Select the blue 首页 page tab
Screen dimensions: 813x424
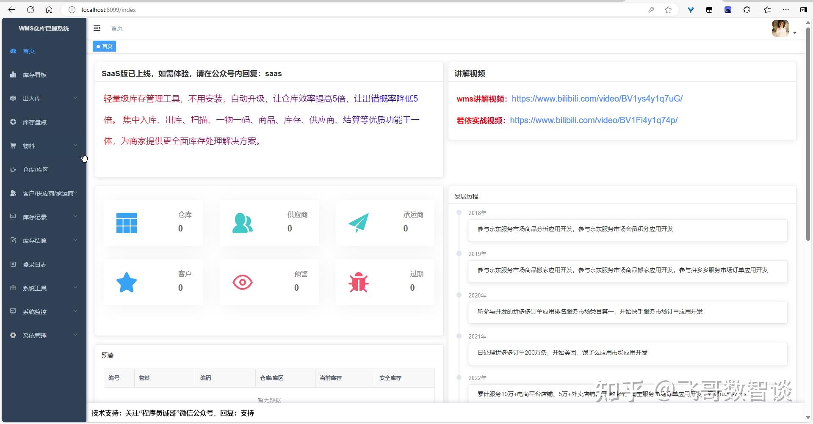tap(104, 46)
